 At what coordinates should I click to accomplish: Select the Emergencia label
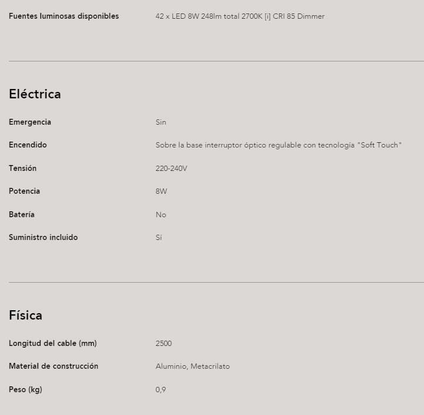click(x=30, y=122)
